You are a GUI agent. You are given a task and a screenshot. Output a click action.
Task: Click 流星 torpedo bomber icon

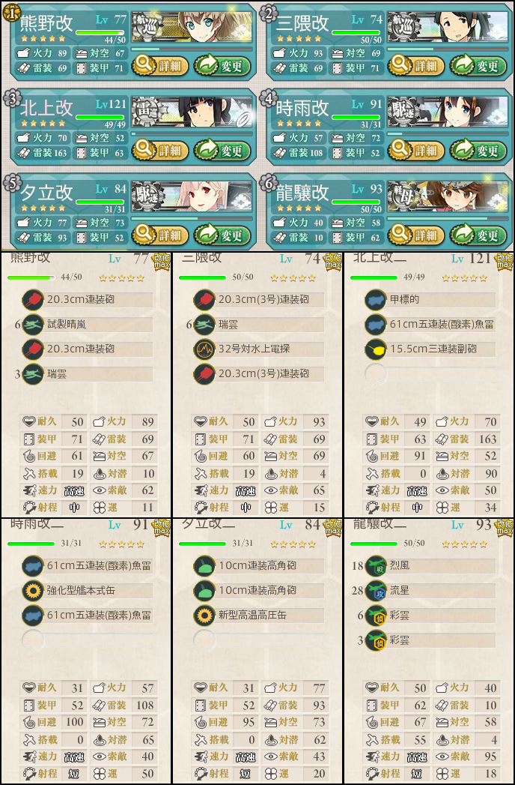tap(376, 591)
